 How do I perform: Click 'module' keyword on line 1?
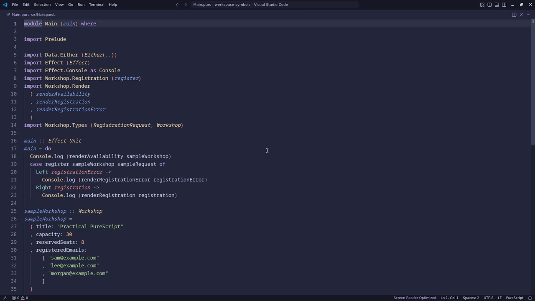pos(33,24)
